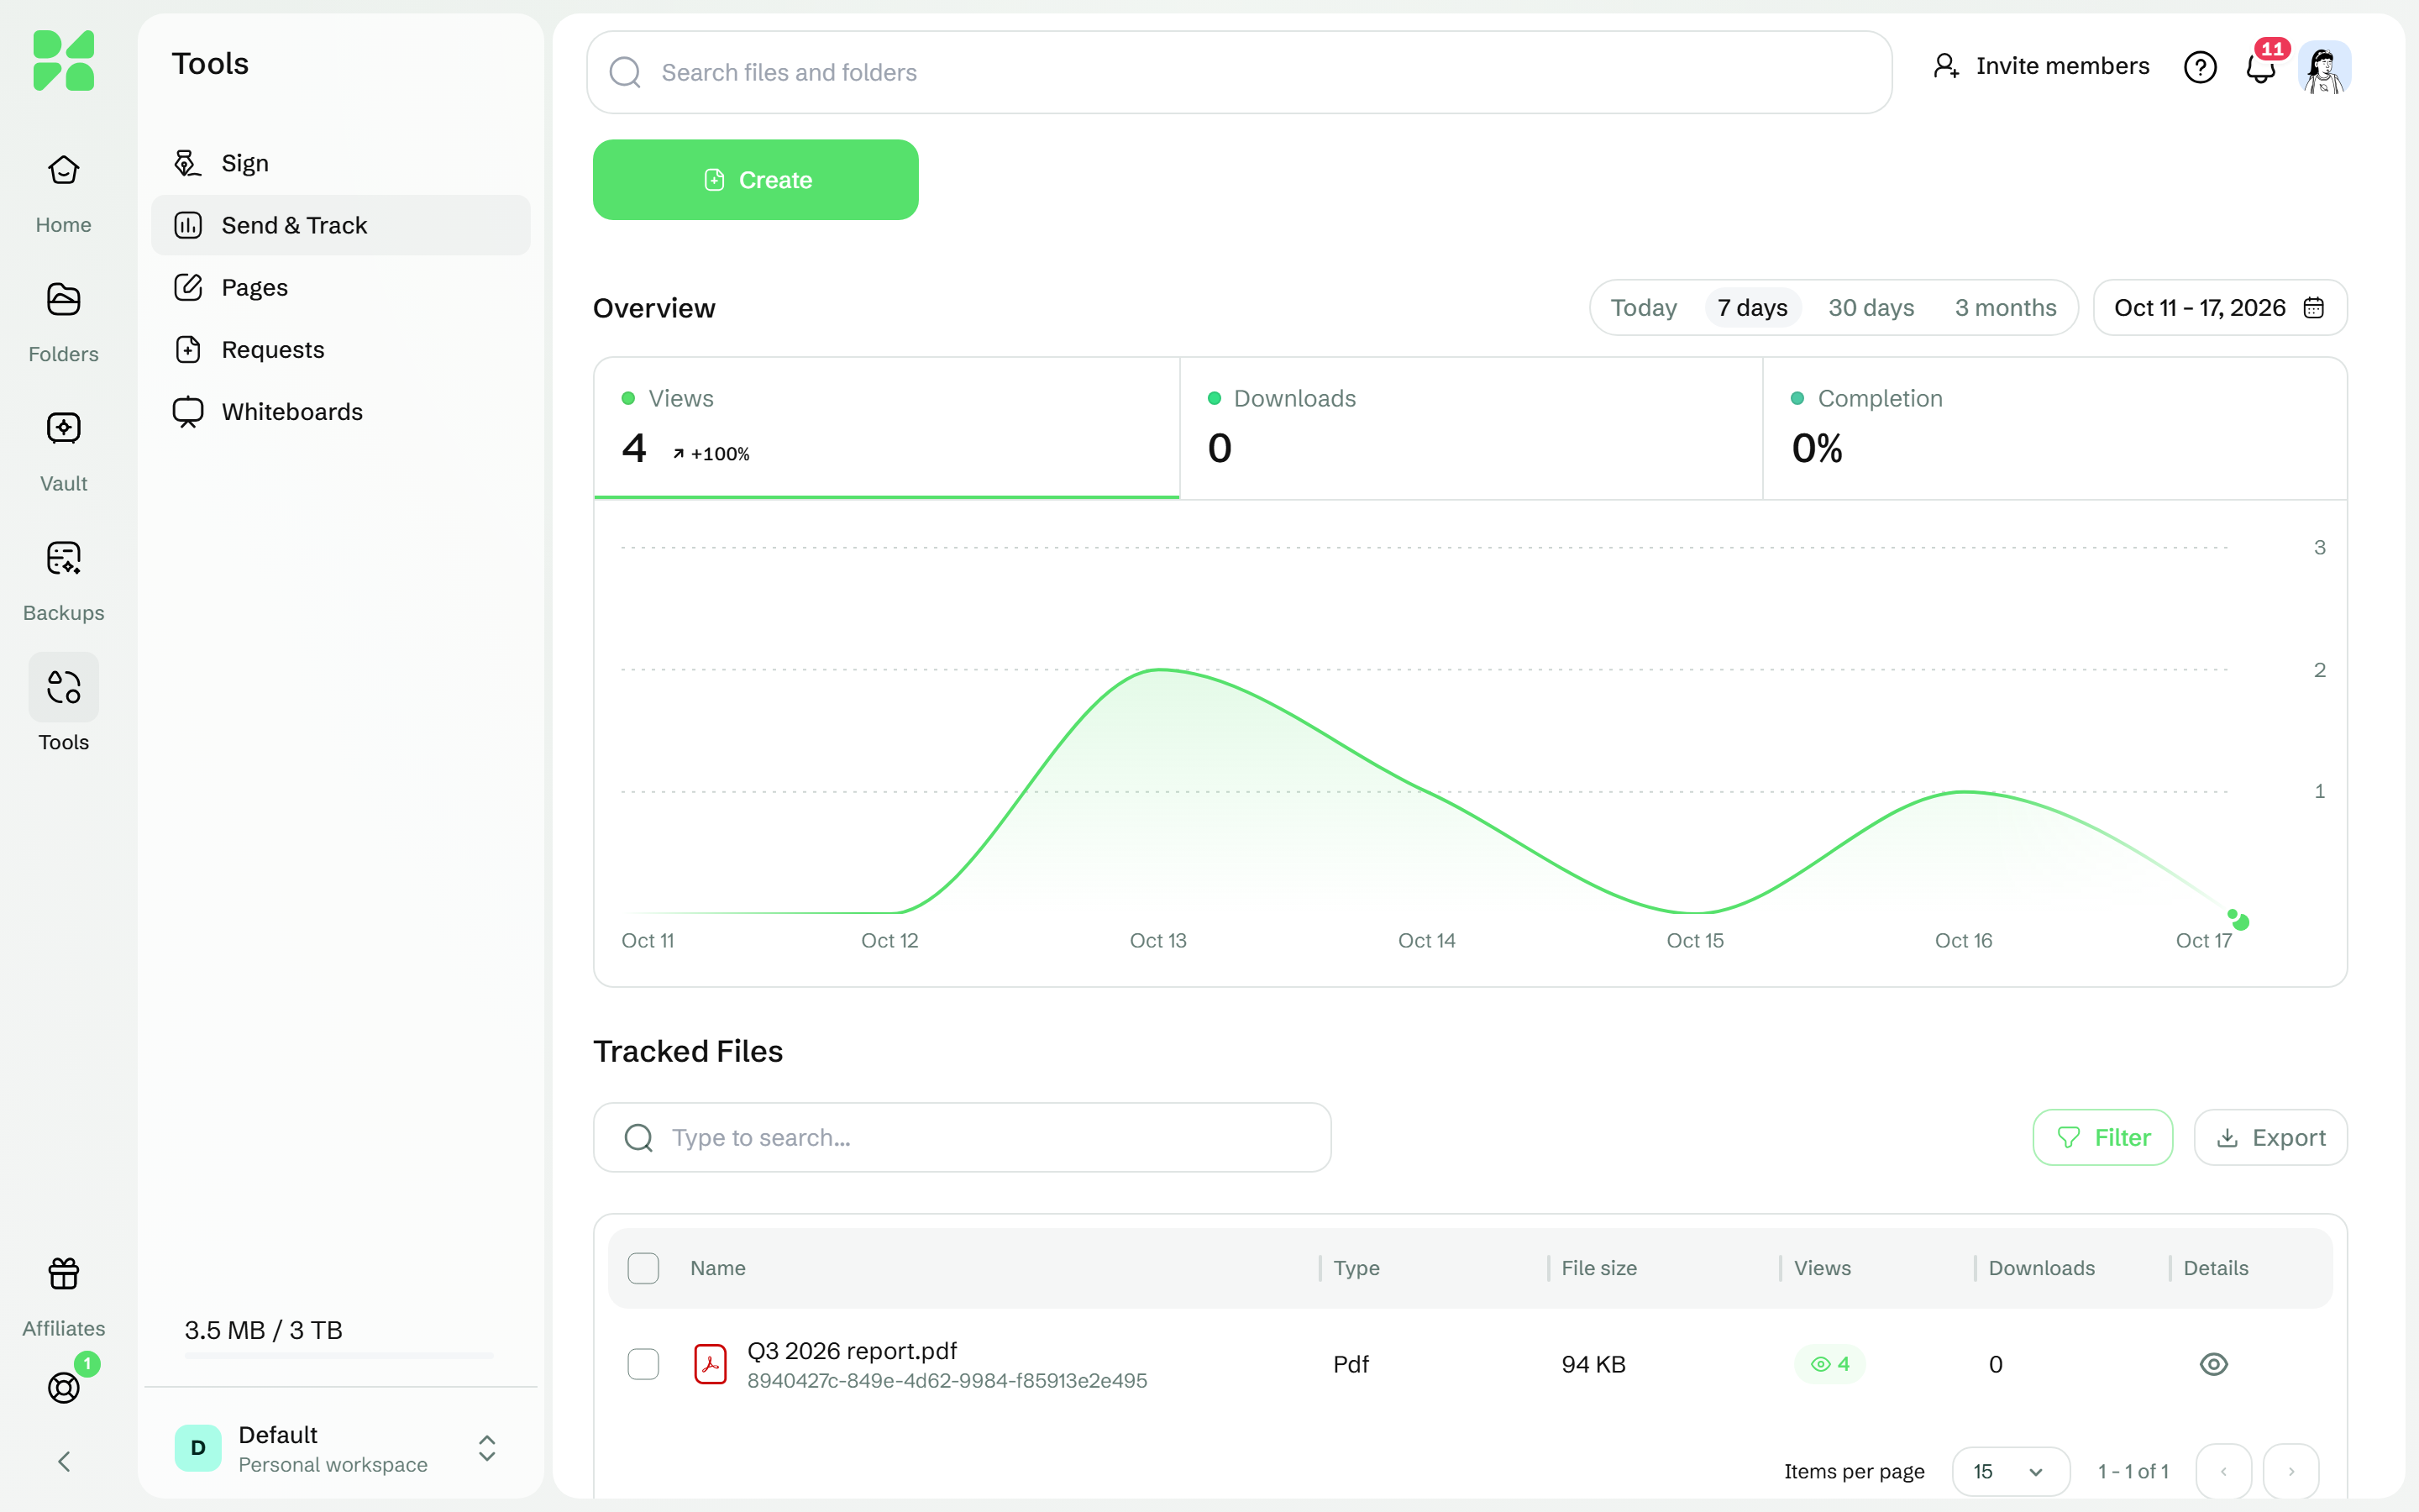Image resolution: width=2419 pixels, height=1512 pixels.
Task: Sort by Downloads column header
Action: (x=2041, y=1268)
